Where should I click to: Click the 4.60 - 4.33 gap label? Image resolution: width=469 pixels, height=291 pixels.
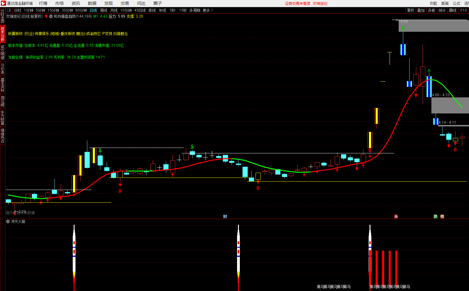tap(441, 95)
